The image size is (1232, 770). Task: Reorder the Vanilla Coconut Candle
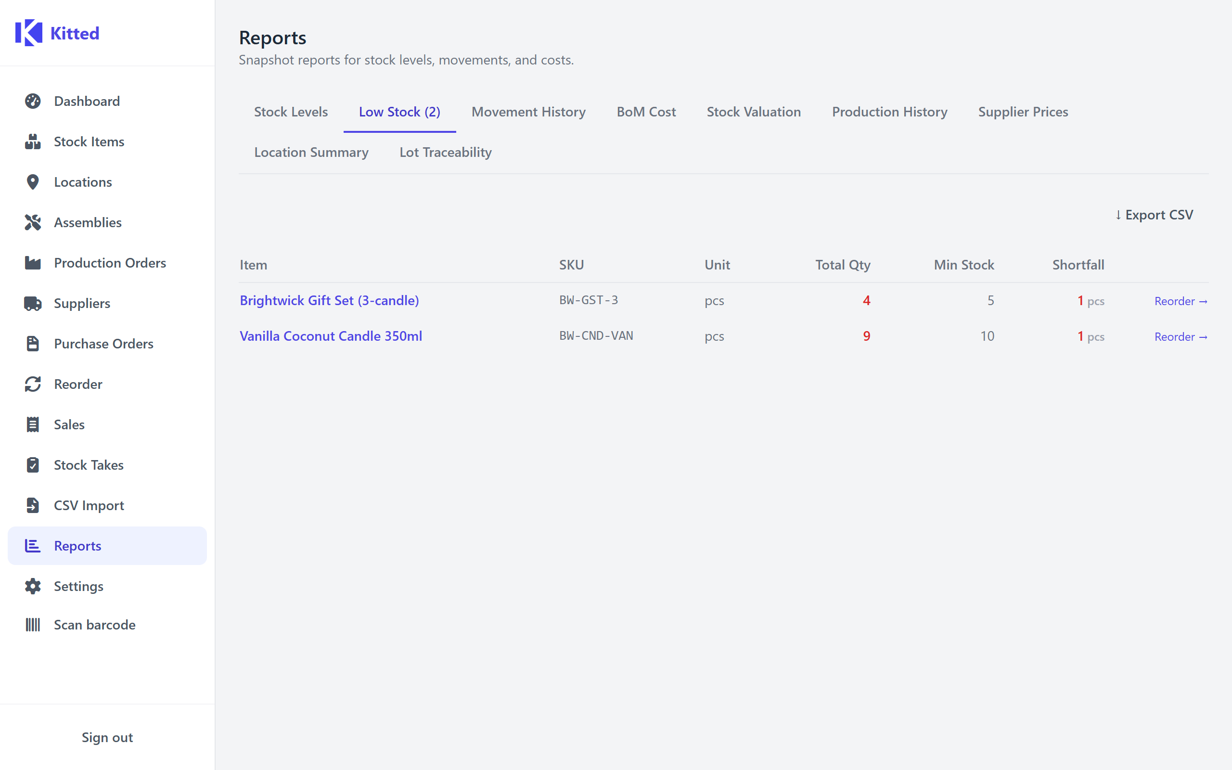coord(1181,336)
